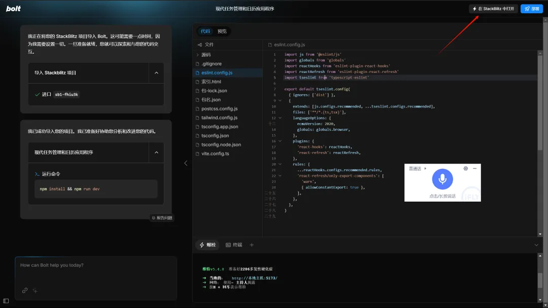Open voice widget settings gear
This screenshot has width=548, height=308.
(x=465, y=169)
